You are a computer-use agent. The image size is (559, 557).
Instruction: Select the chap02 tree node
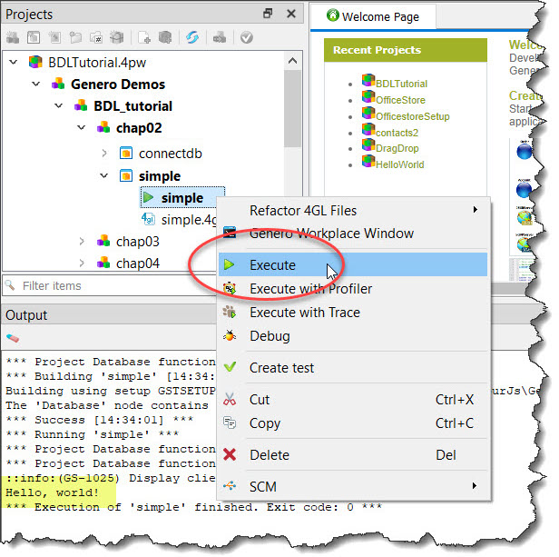pyautogui.click(x=139, y=128)
